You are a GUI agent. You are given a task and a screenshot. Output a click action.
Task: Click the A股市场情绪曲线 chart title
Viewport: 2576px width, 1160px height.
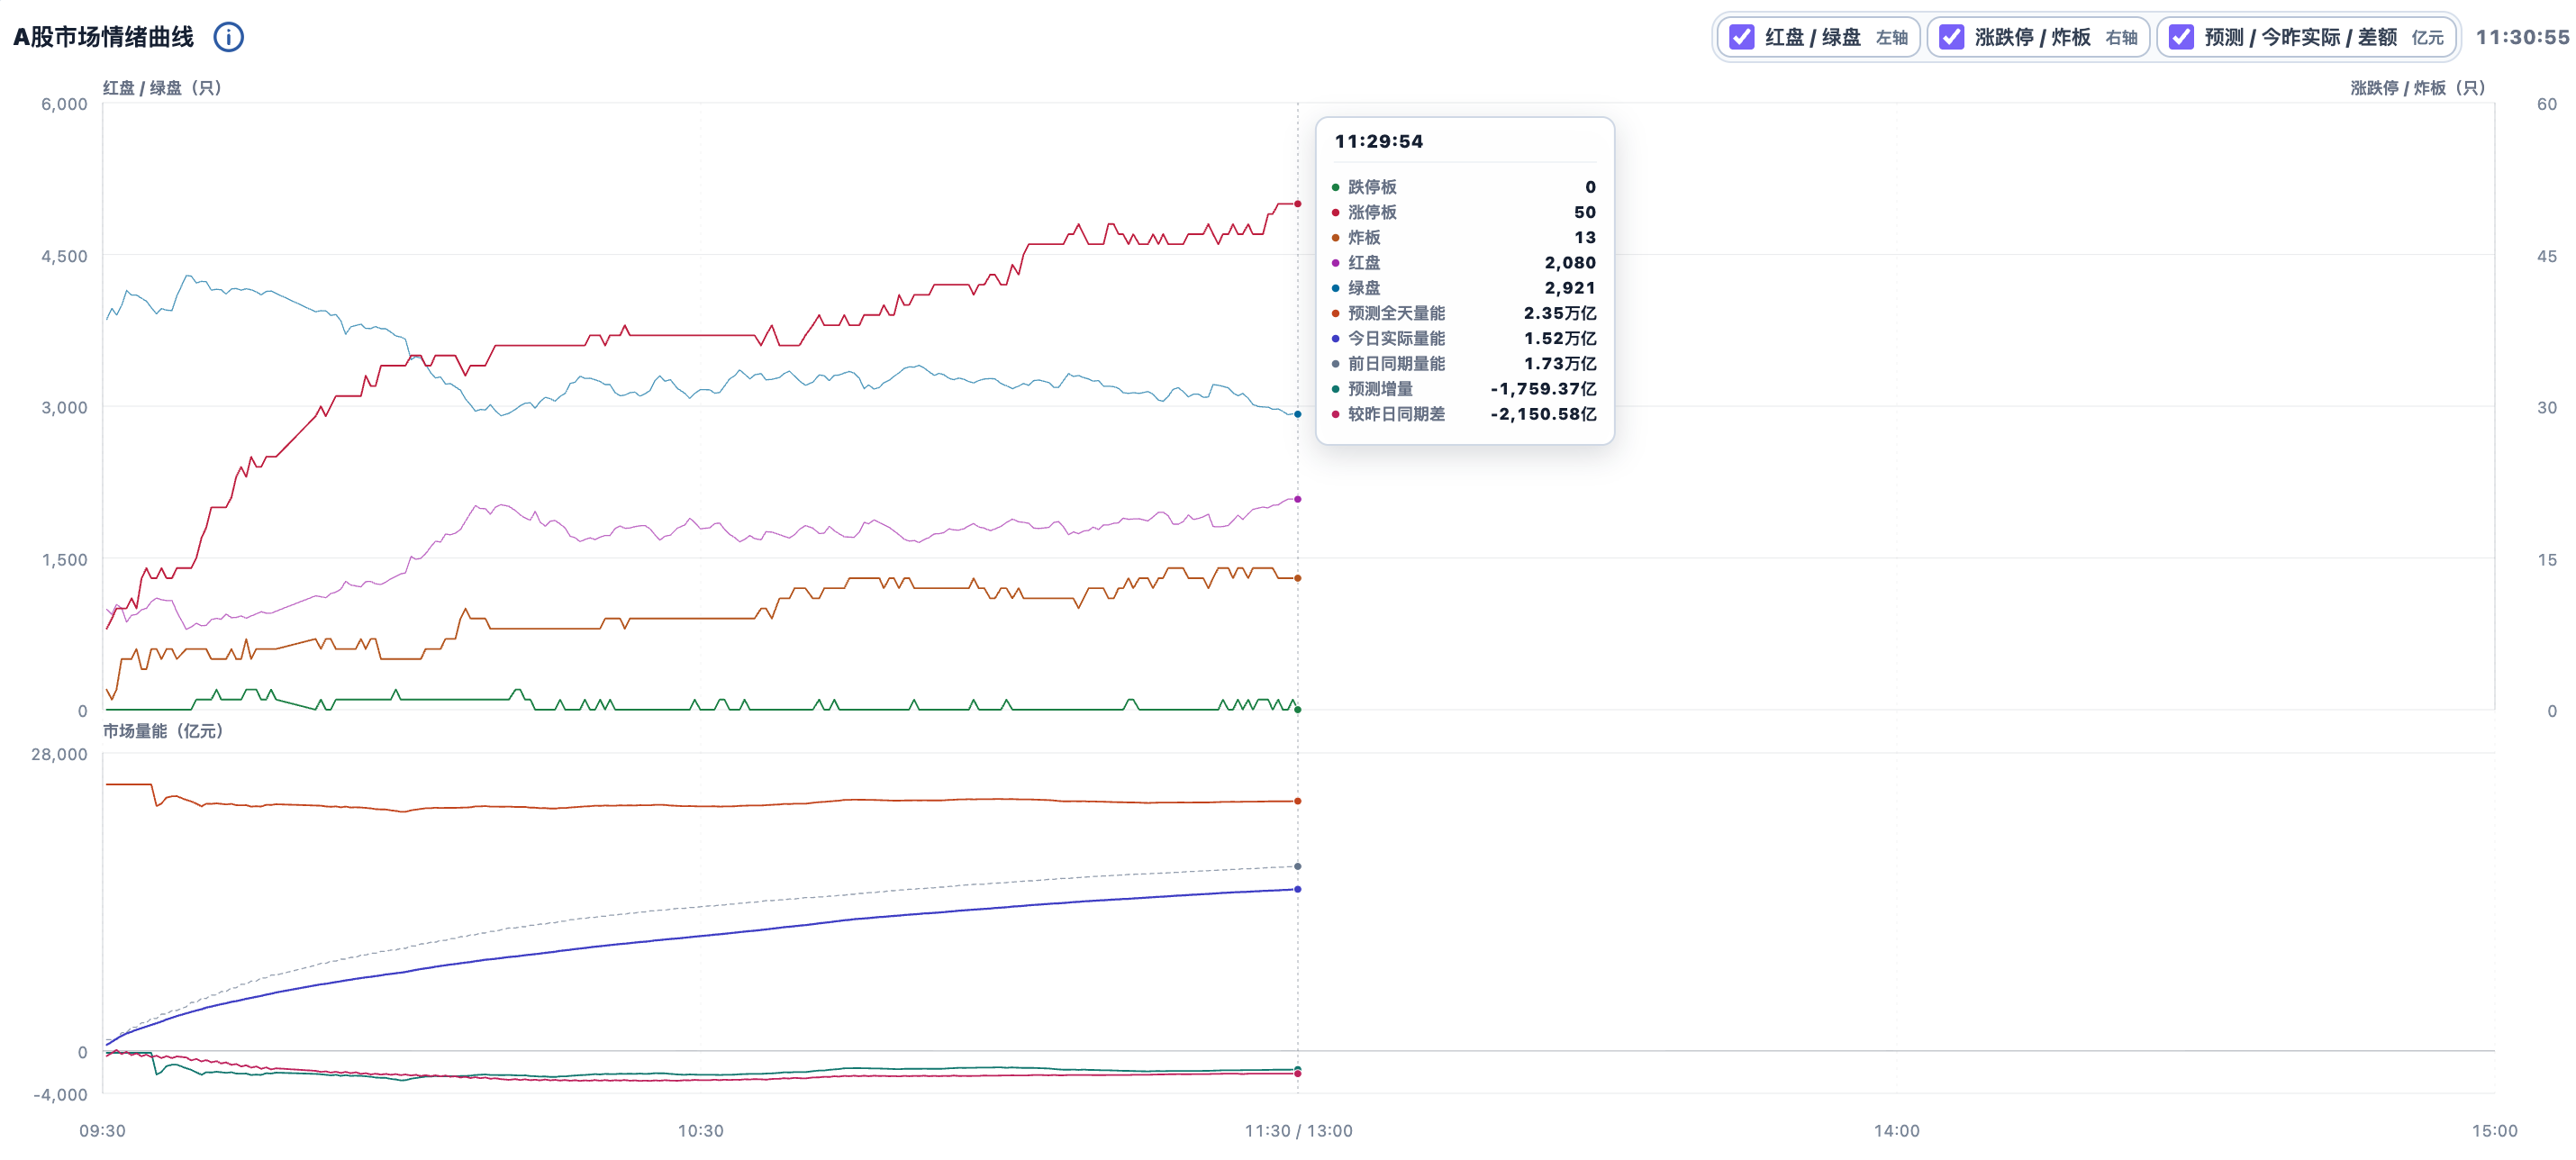point(103,37)
